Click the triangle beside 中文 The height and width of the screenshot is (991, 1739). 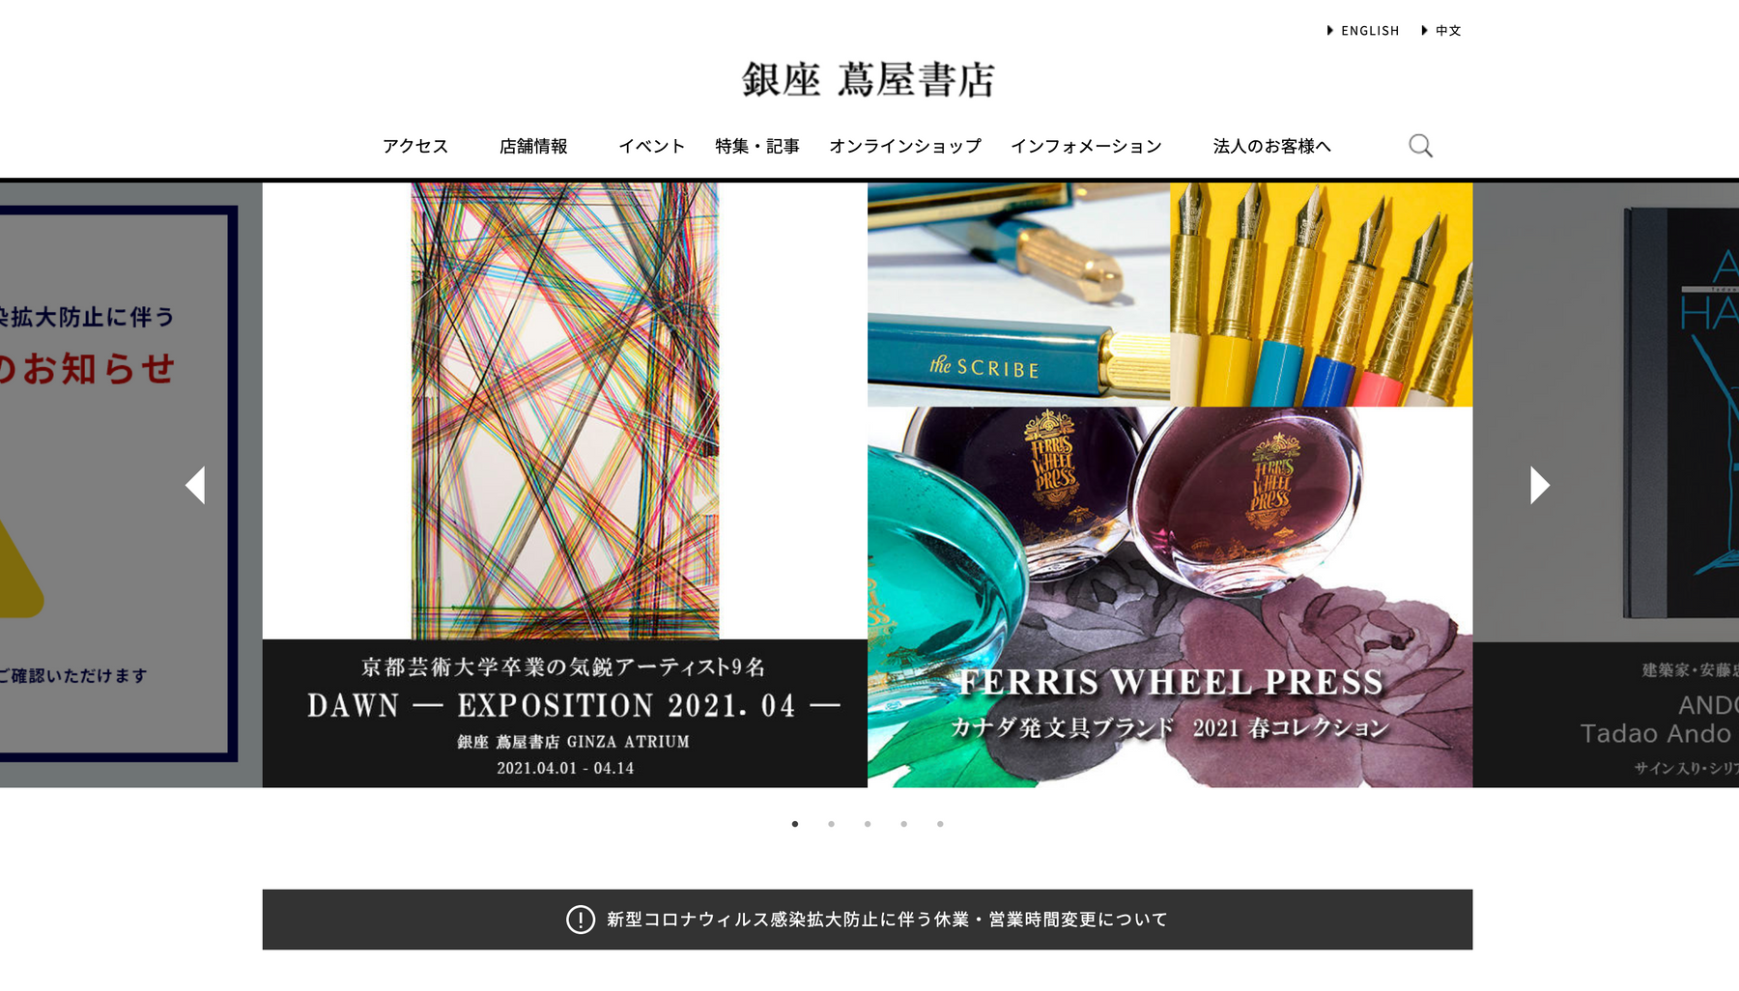point(1424,31)
